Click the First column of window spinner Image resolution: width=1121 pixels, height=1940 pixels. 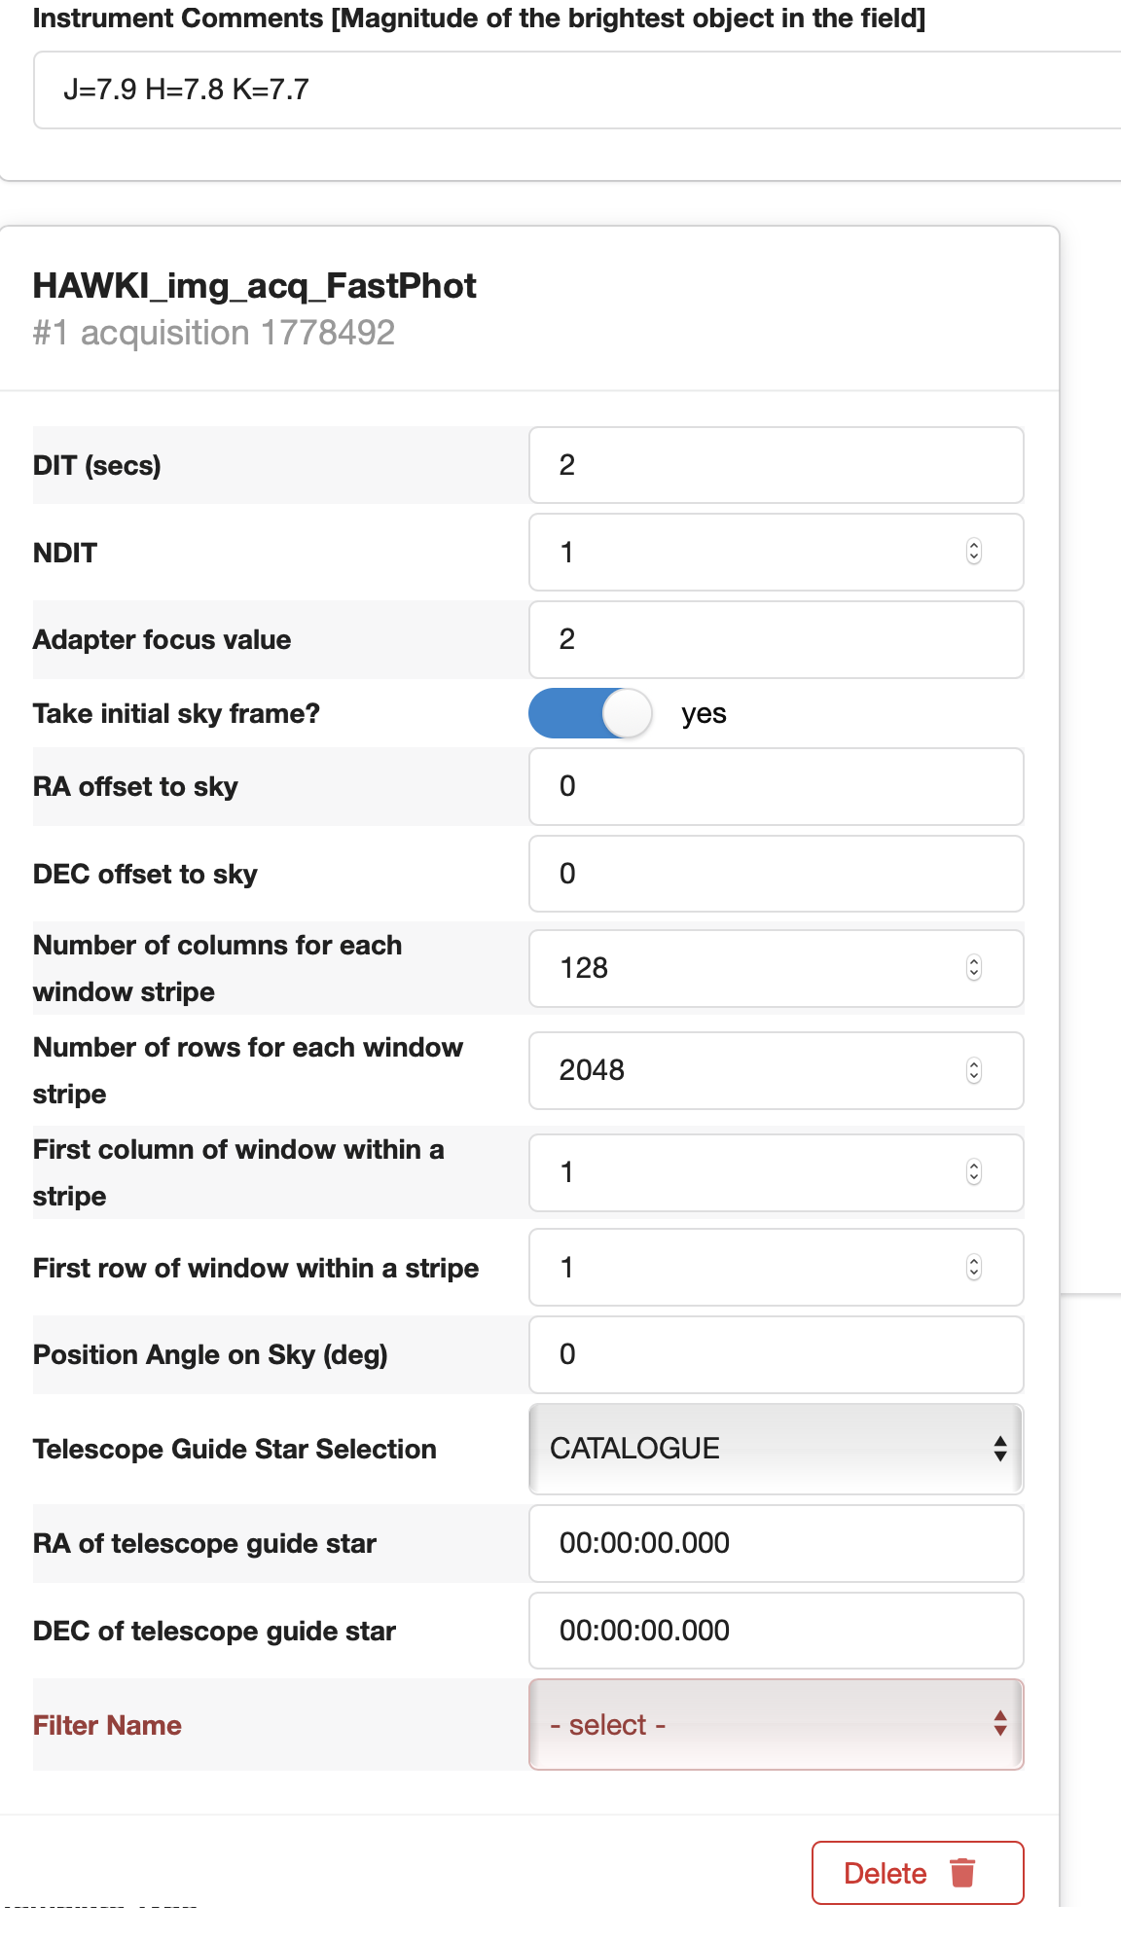(973, 1172)
